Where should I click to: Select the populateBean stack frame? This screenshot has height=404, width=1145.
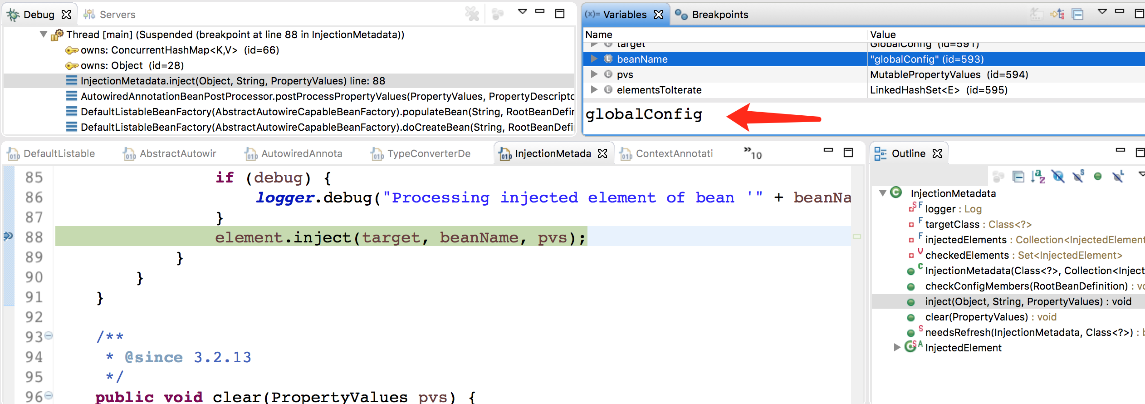[320, 112]
